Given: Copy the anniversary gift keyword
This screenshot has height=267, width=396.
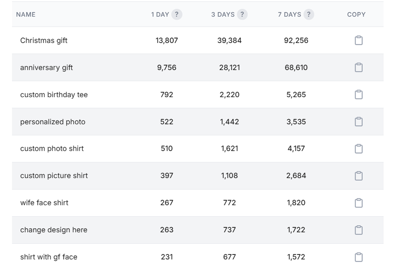Looking at the screenshot, I should click(x=359, y=67).
